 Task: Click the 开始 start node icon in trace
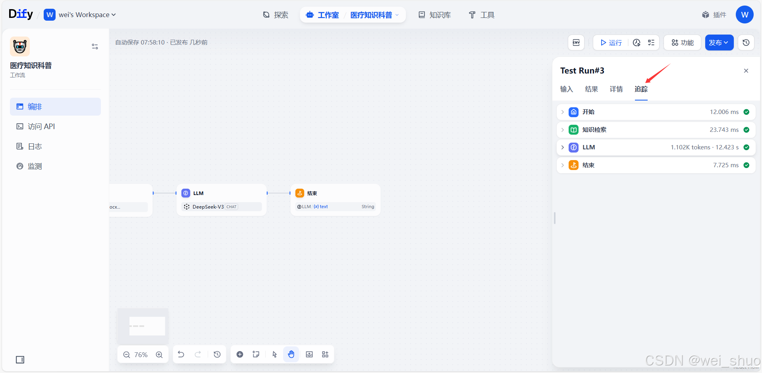click(x=573, y=112)
